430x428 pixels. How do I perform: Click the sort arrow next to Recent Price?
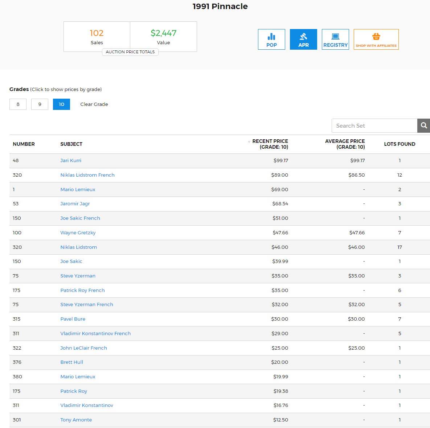(x=249, y=142)
